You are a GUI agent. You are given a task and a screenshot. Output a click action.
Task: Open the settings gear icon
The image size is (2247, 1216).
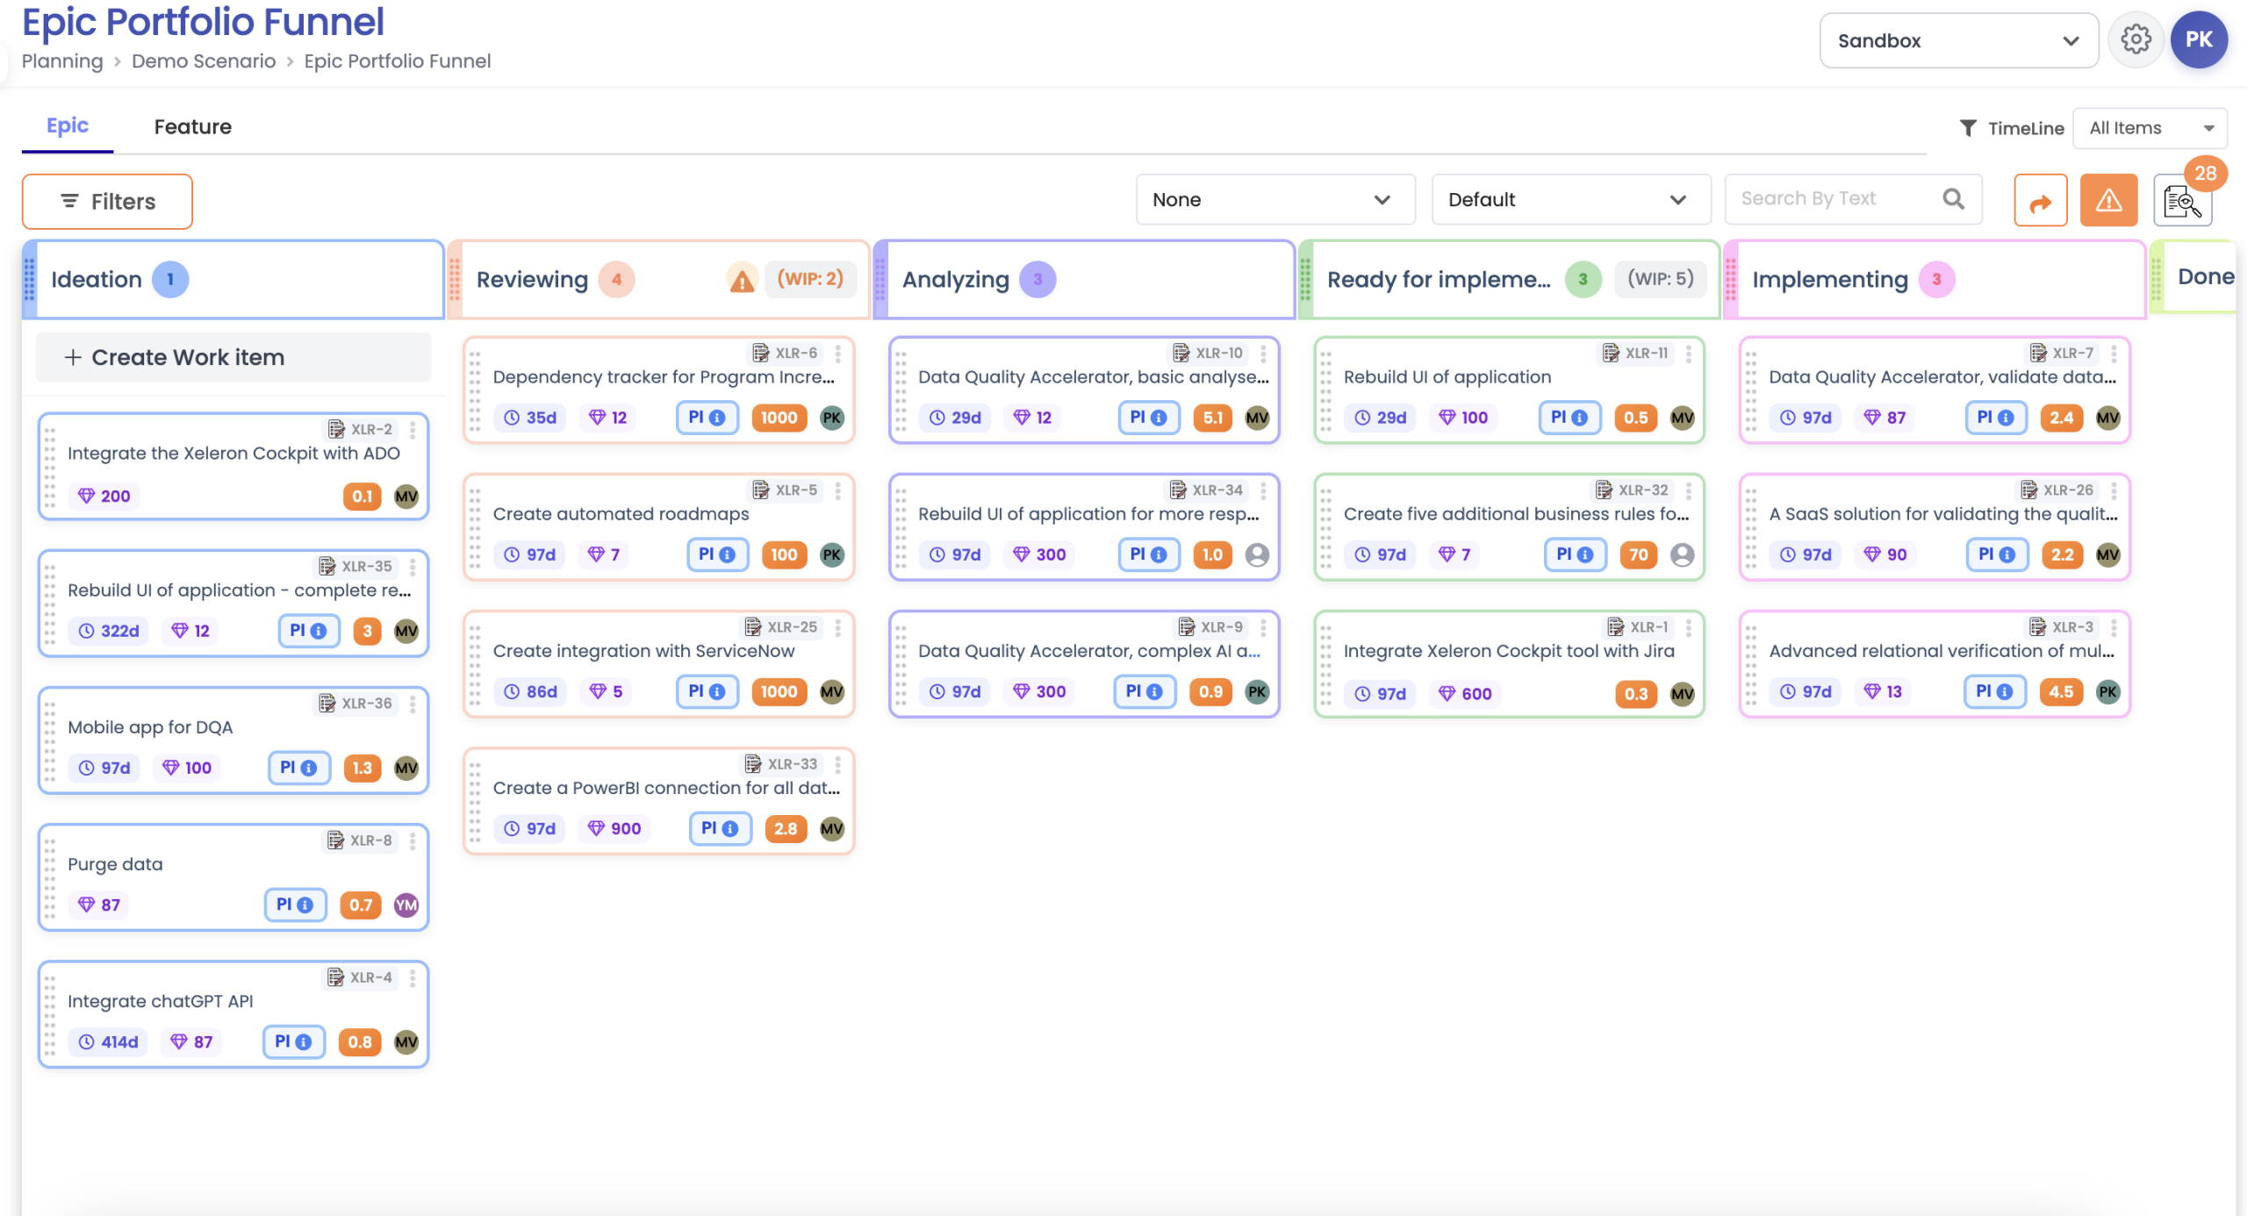click(2136, 39)
